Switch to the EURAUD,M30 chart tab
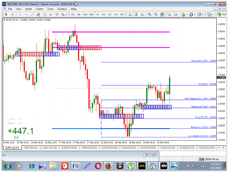228x172 pixels. (x=109, y=148)
